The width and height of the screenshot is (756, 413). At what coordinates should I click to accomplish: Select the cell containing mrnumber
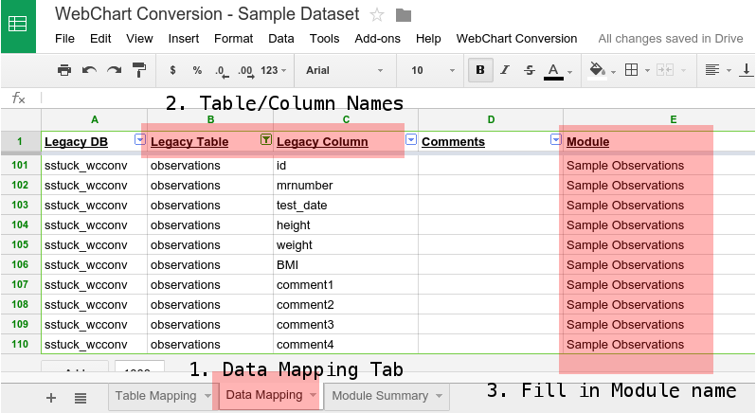point(345,185)
